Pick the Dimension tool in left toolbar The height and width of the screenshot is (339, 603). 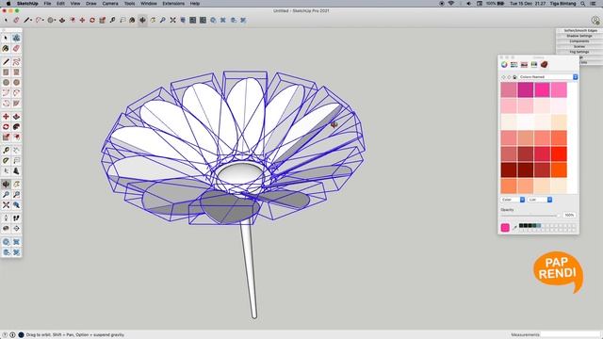point(16,151)
